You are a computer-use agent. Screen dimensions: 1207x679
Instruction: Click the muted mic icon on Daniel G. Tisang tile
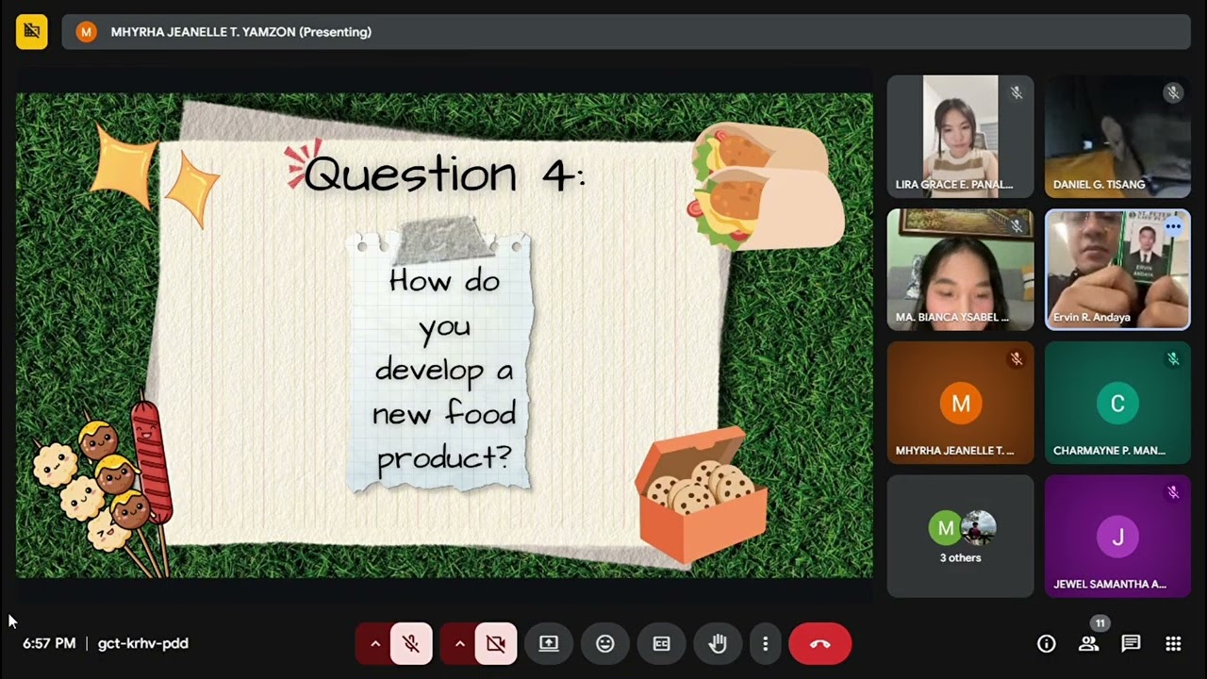pos(1173,92)
